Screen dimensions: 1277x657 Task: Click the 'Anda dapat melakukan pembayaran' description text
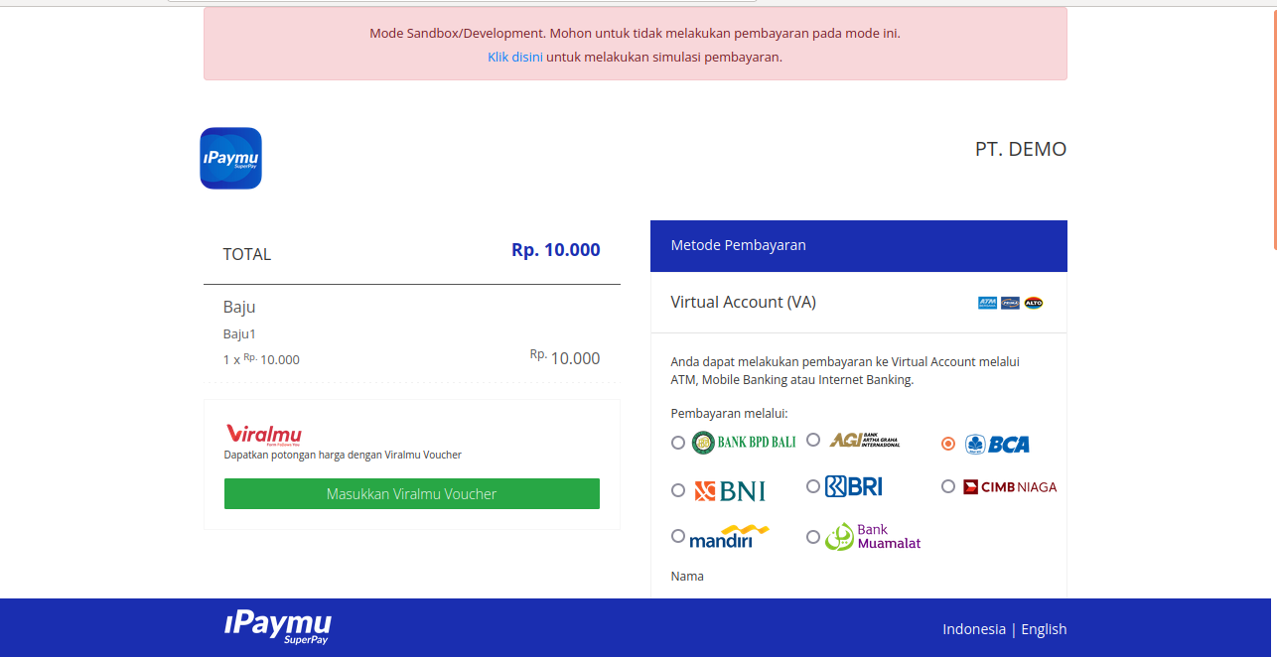(x=845, y=371)
